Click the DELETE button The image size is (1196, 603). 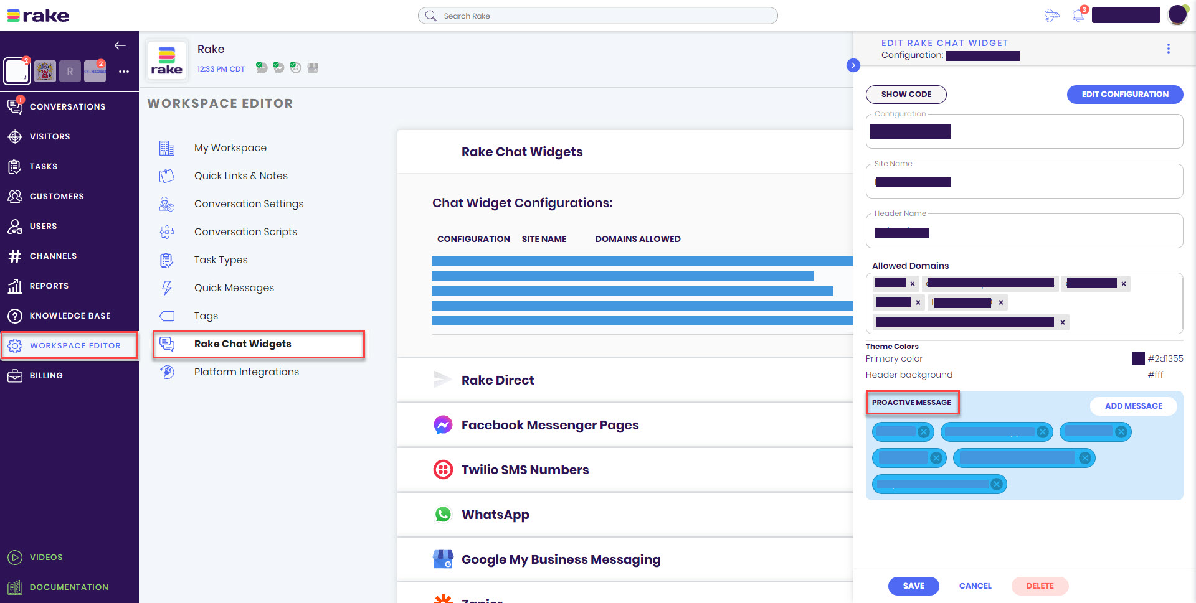point(1040,586)
